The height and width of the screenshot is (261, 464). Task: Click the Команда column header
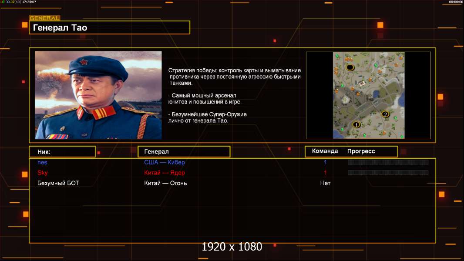coord(325,151)
